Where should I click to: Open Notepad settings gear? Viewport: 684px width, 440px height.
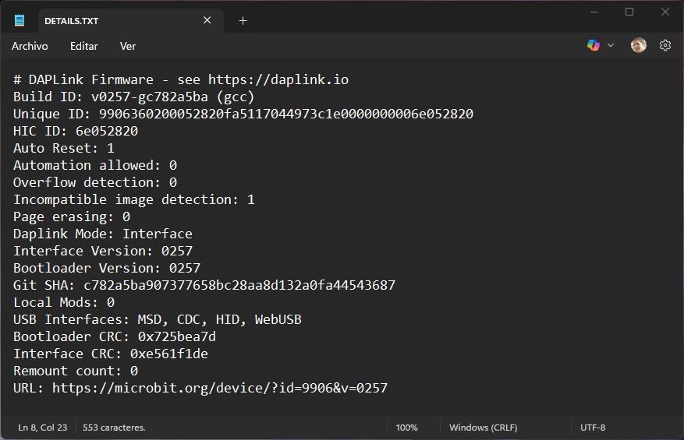pos(665,46)
